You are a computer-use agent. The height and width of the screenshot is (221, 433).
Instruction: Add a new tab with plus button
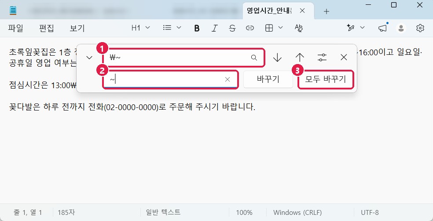pos(327,11)
